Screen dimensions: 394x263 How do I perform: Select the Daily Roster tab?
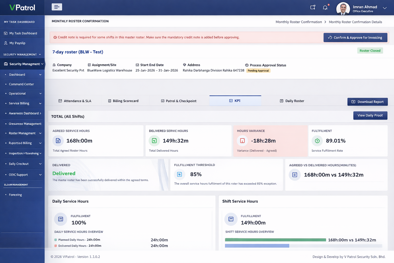[x=292, y=101]
